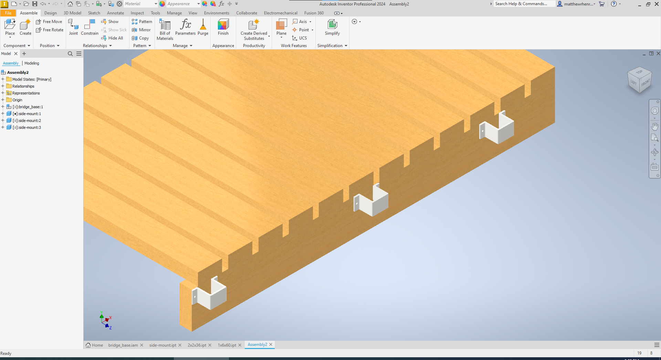The image size is (661, 360).
Task: Activate the Free Move tool
Action: pos(49,22)
